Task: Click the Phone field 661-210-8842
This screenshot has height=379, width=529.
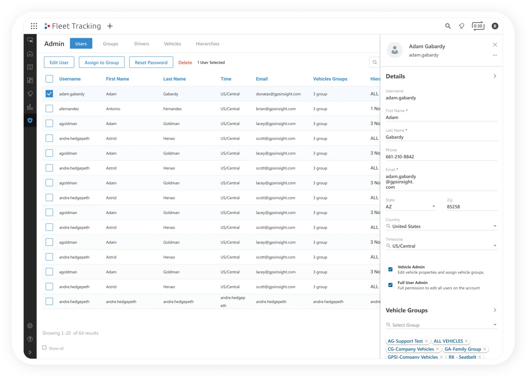Action: [x=441, y=157]
